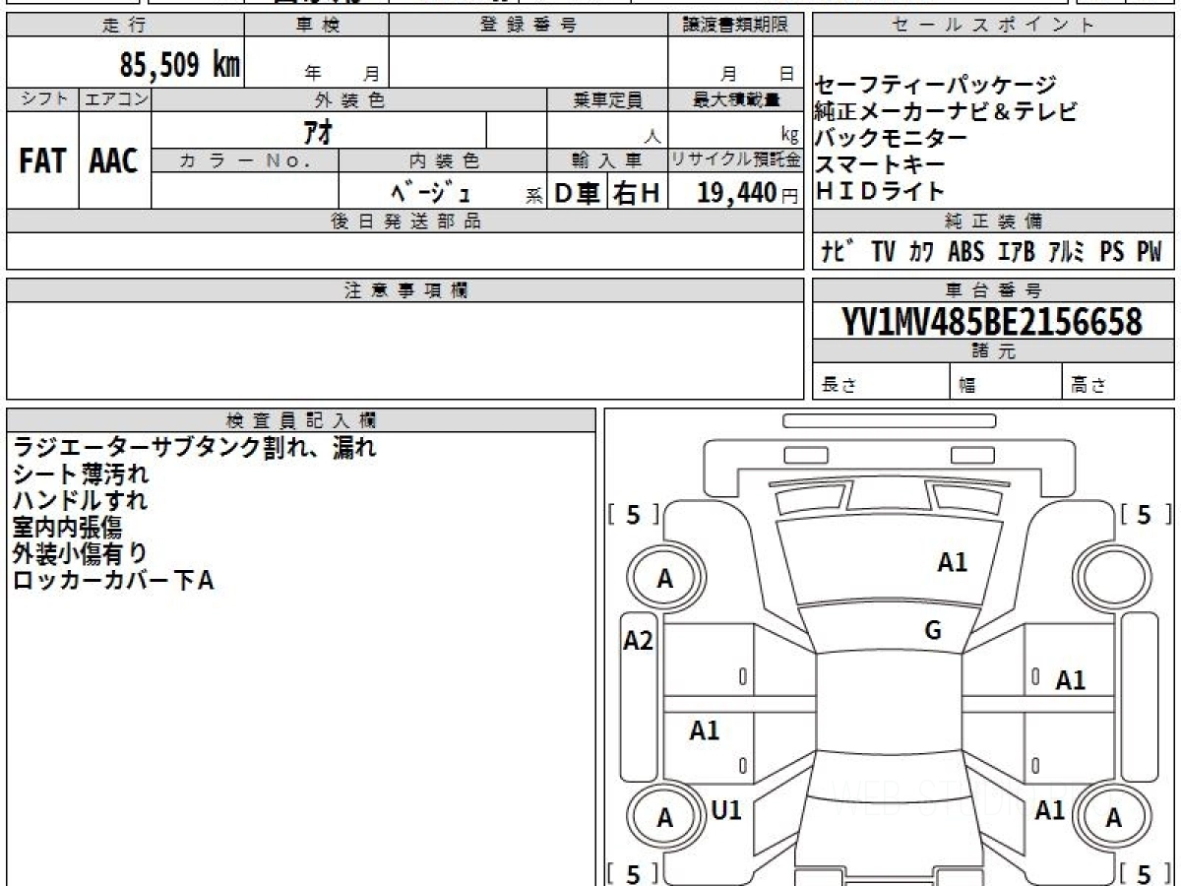Click the 輸入車 header
The image size is (1181, 886).
point(607,159)
